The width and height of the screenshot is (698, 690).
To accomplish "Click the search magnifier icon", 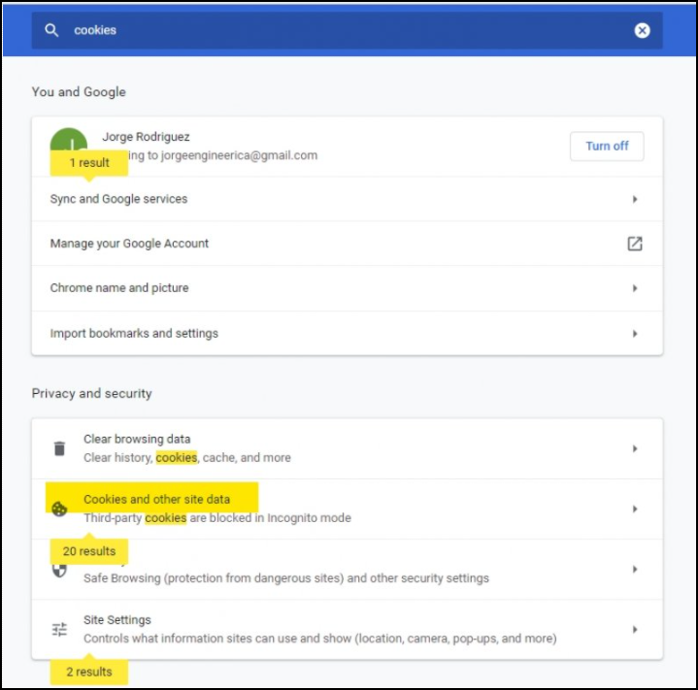I will (51, 30).
